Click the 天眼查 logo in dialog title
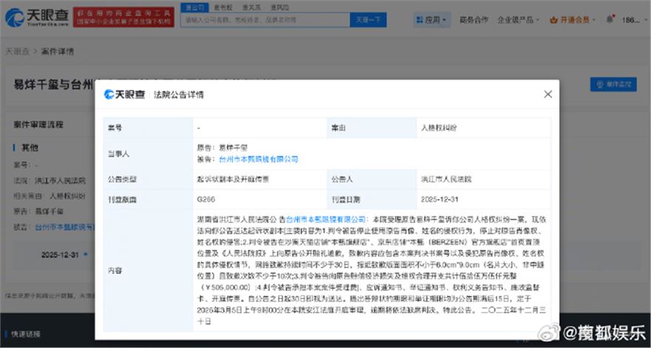651x348 pixels. tap(124, 95)
